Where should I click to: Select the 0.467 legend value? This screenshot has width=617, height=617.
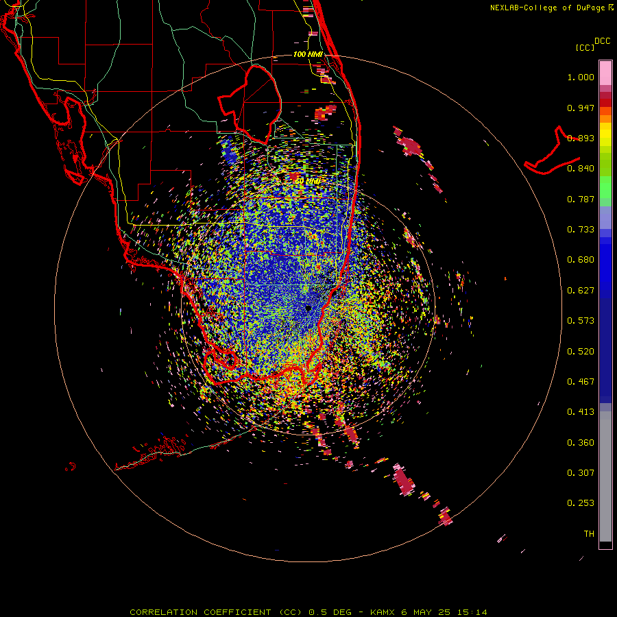(x=581, y=382)
